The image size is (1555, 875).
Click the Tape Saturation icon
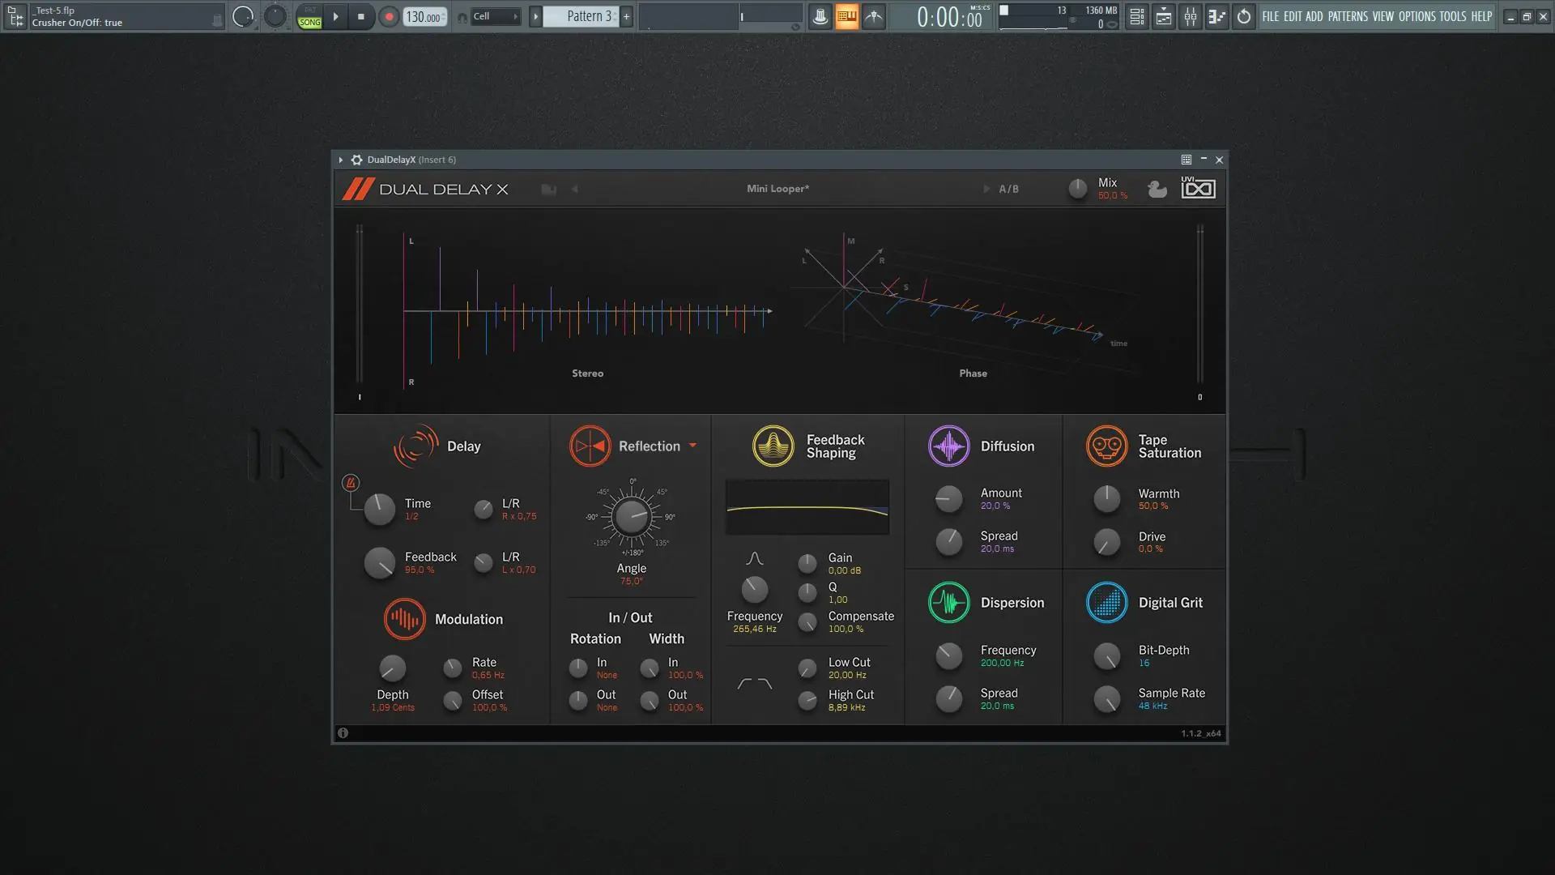point(1106,446)
